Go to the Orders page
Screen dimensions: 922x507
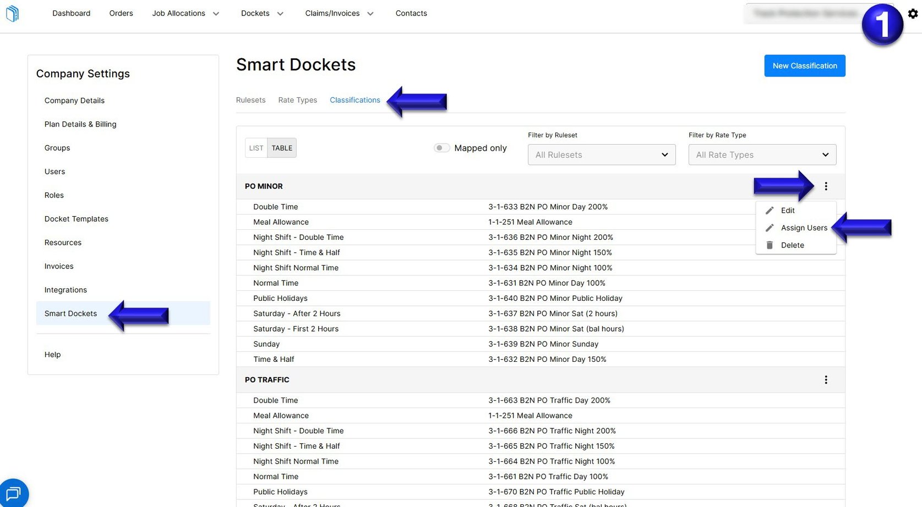(121, 13)
